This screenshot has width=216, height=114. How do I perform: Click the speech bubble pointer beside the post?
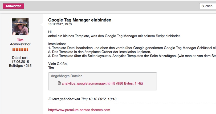pos(41,25)
